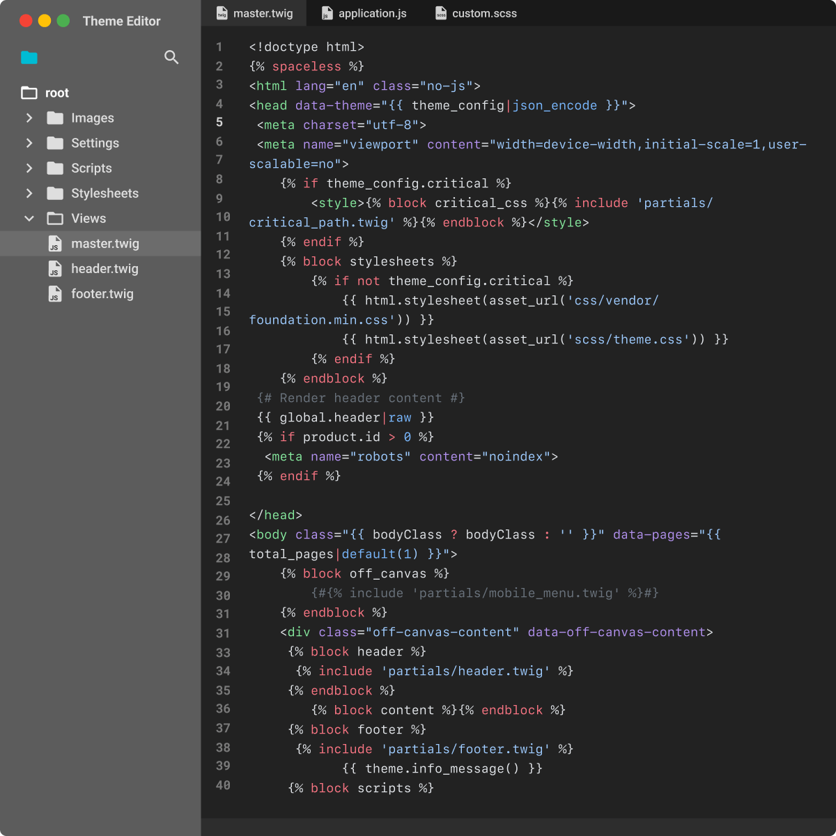Click 'global.header' in the code
Viewport: 836px width, 836px height.
330,417
